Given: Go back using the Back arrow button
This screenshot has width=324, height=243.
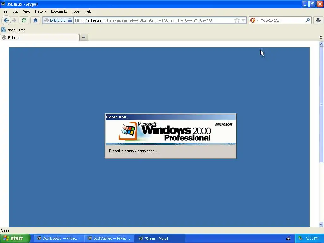Looking at the screenshot, I should (6, 20).
